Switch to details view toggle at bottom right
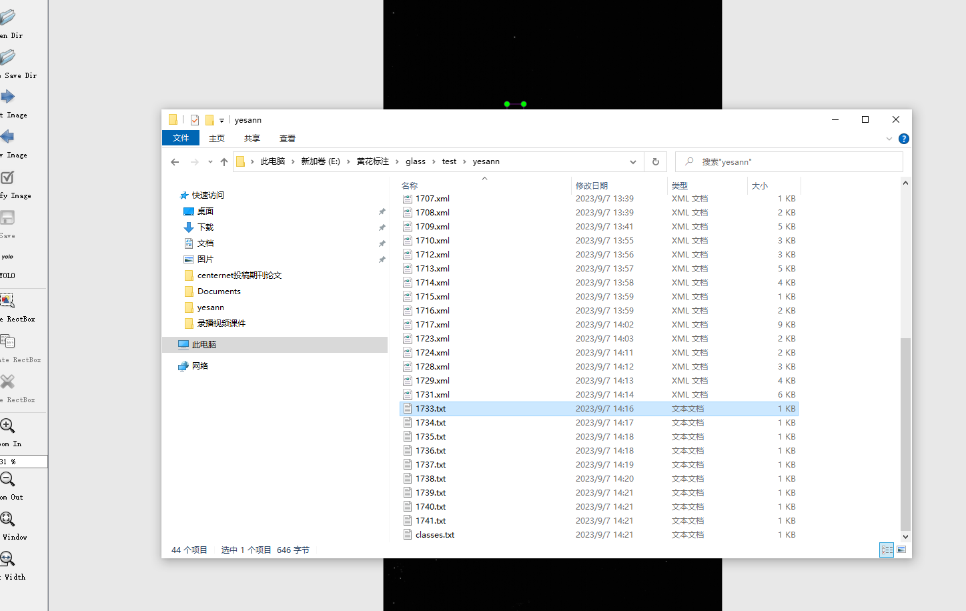The height and width of the screenshot is (611, 966). click(887, 550)
